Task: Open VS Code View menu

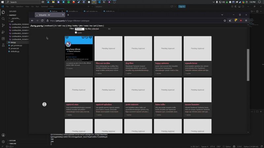Action: coord(27,7)
